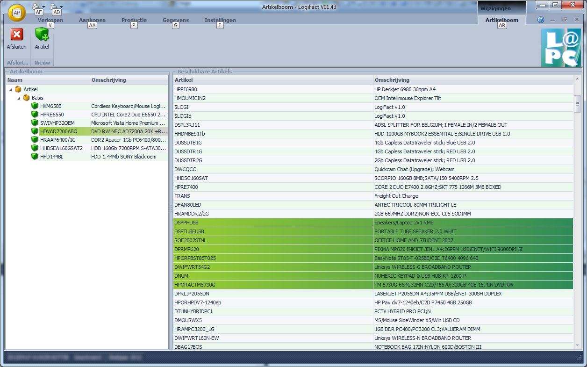This screenshot has width=587, height=367.
Task: Select article row HPRE7400
Action: (x=373, y=187)
